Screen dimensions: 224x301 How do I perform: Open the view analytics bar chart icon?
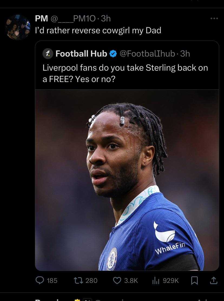coord(156,281)
